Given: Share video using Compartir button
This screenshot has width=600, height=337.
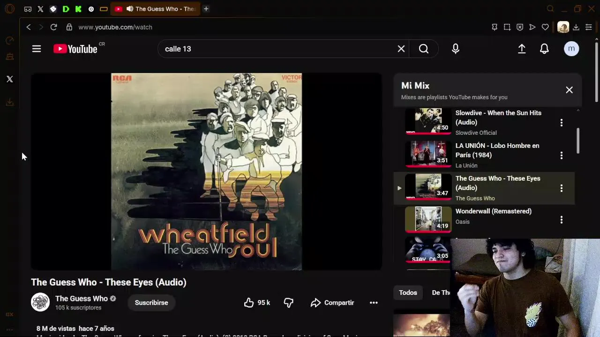Looking at the screenshot, I should tap(332, 303).
